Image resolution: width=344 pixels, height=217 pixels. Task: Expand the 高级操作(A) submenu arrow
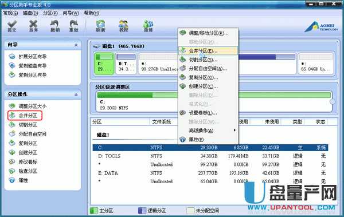[234, 130]
